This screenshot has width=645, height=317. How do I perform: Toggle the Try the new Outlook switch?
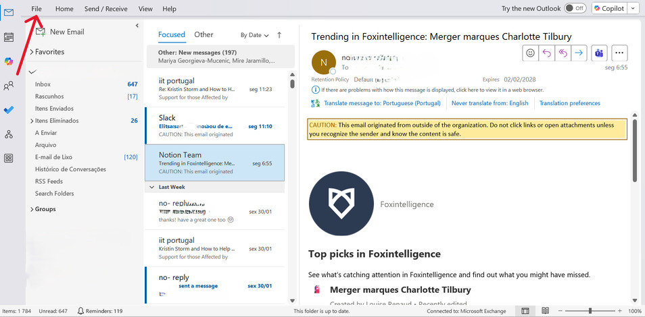click(x=575, y=9)
